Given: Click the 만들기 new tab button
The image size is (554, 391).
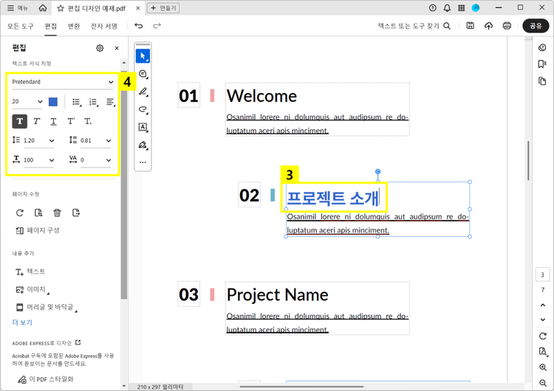Looking at the screenshot, I should 163,8.
